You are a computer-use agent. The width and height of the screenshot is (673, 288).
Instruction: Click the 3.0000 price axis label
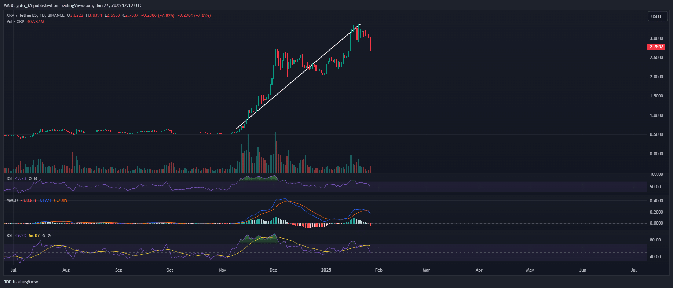point(656,38)
